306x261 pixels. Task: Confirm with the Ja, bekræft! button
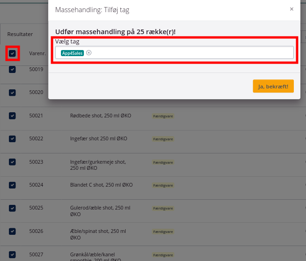tap(273, 86)
